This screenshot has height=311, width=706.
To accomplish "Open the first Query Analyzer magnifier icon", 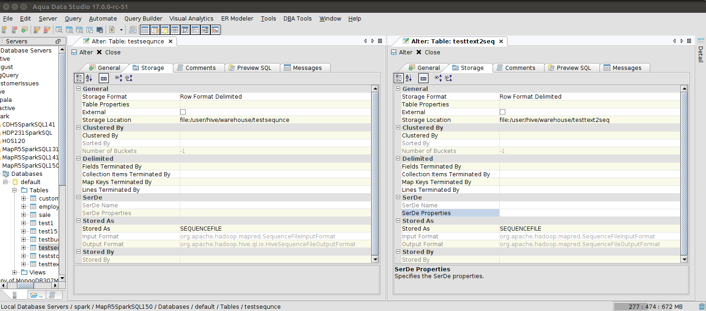I will 59,30.
